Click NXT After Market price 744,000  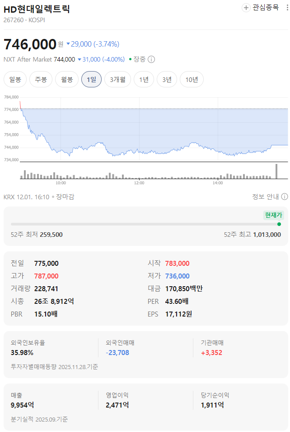(64, 59)
